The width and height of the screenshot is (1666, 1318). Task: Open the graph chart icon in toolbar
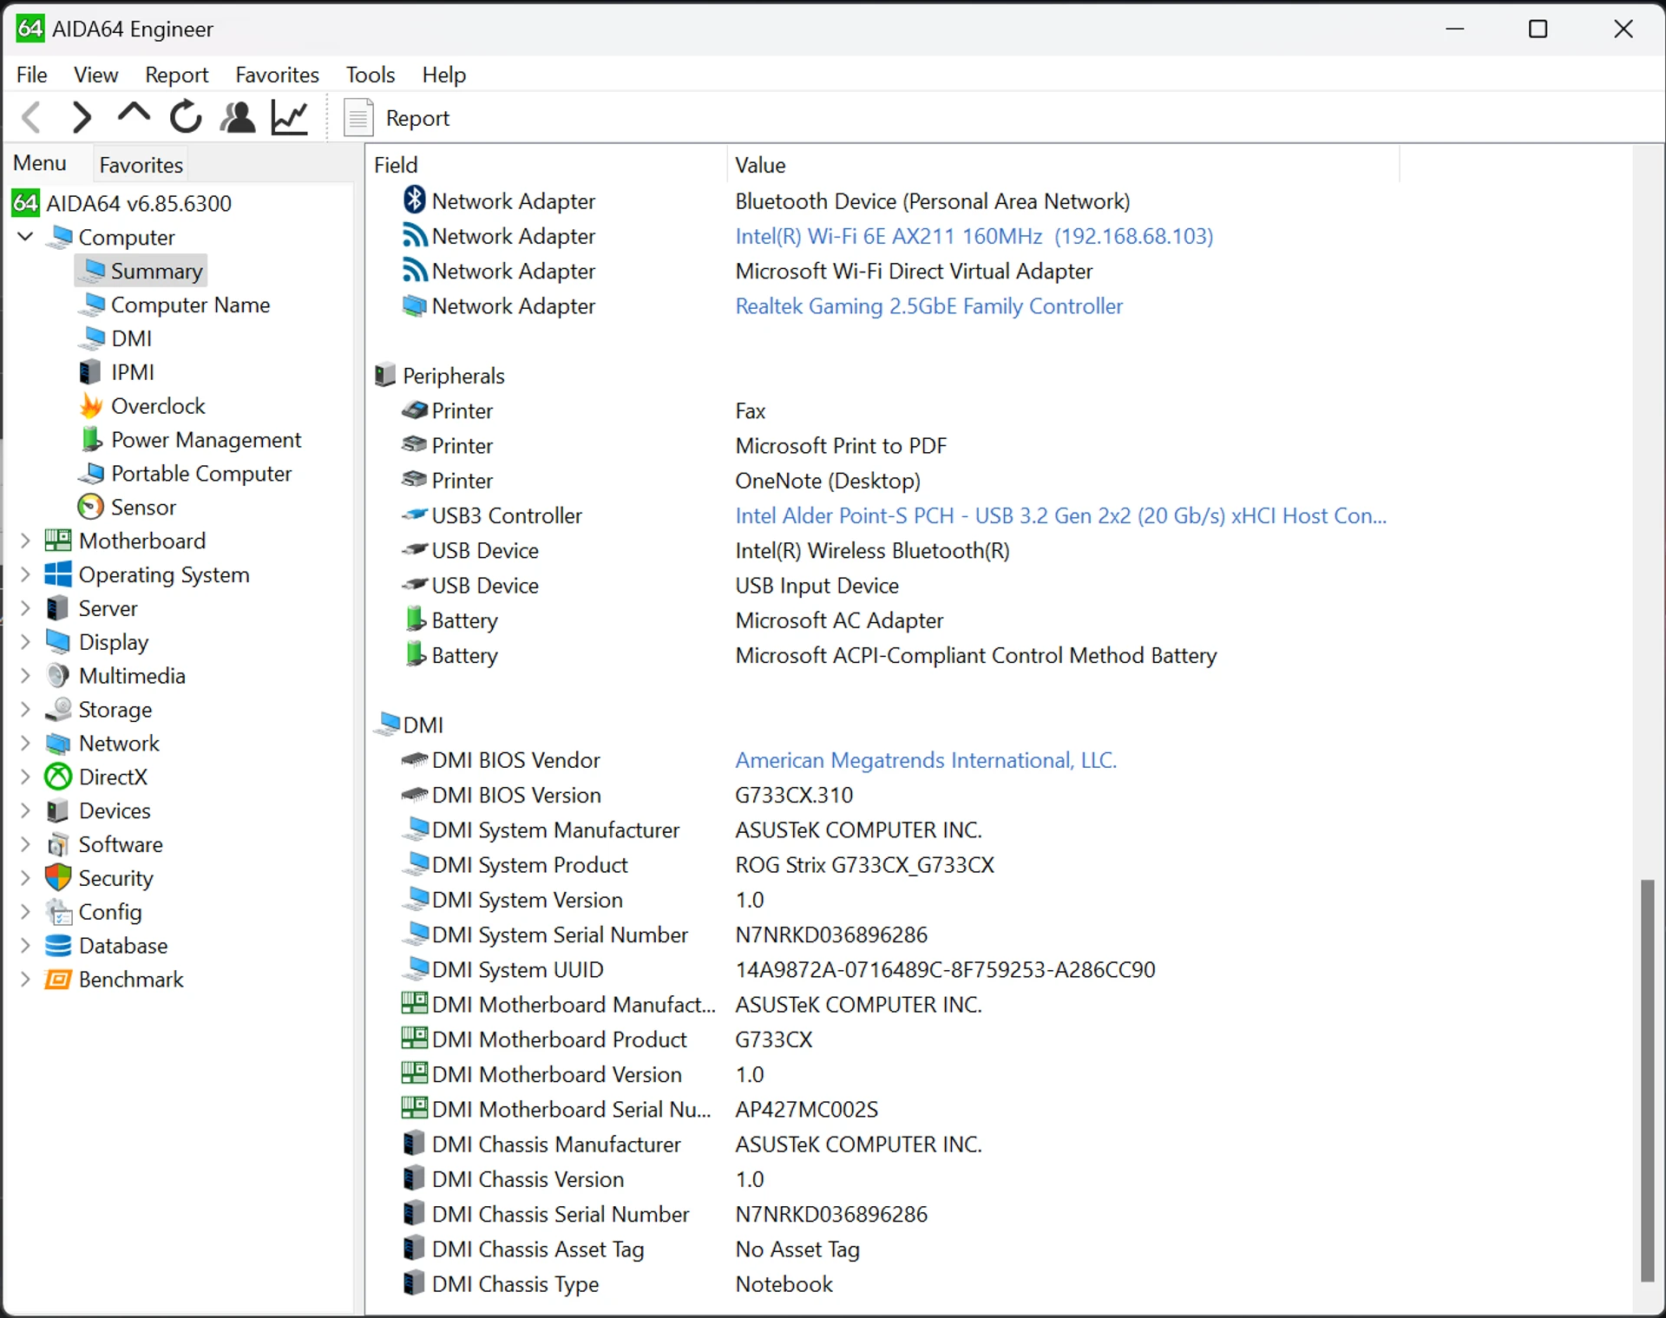tap(290, 117)
